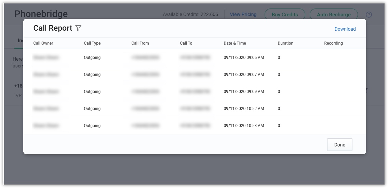Select the Call Type column header
This screenshot has height=188, width=388.
tap(92, 43)
